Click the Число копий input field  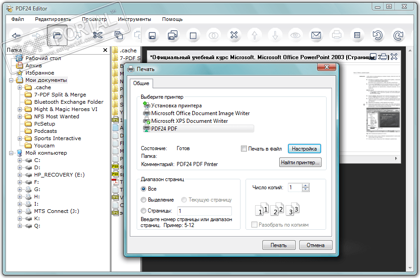pyautogui.click(x=295, y=187)
